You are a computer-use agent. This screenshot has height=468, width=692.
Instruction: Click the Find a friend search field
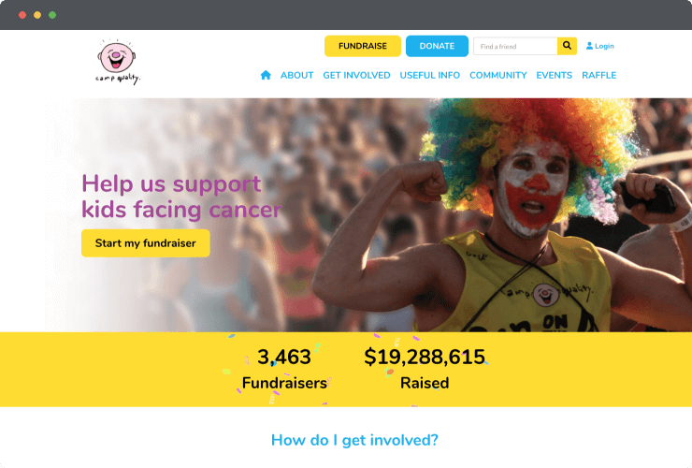tap(515, 46)
